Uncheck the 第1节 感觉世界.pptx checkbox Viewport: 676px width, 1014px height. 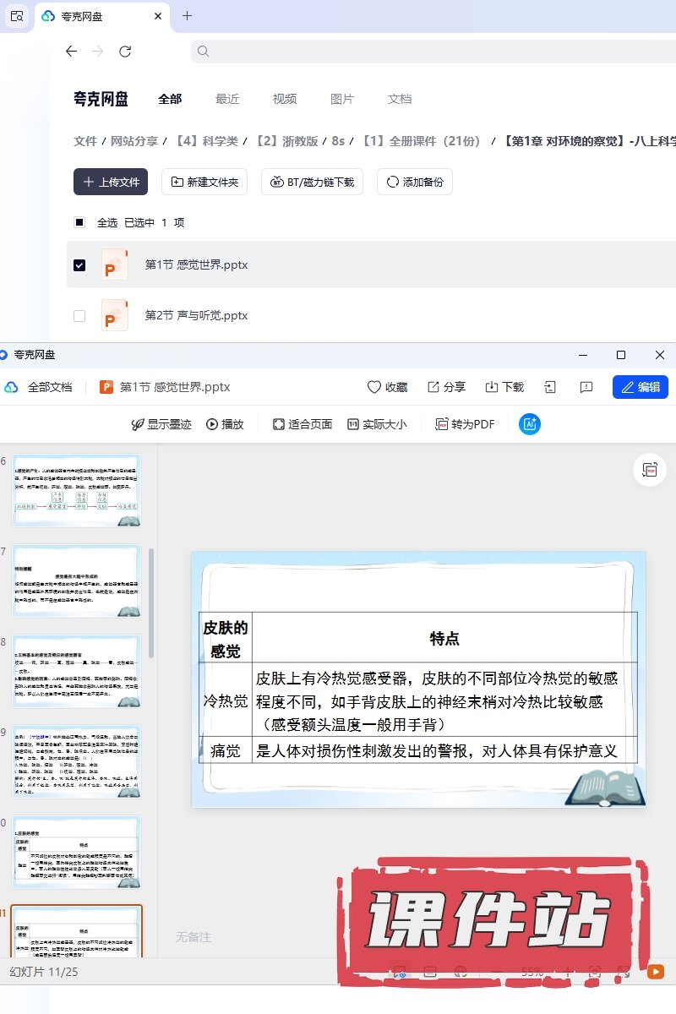click(79, 264)
